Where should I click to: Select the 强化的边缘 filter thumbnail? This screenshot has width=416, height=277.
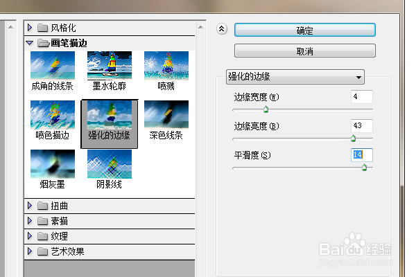pyautogui.click(x=110, y=115)
